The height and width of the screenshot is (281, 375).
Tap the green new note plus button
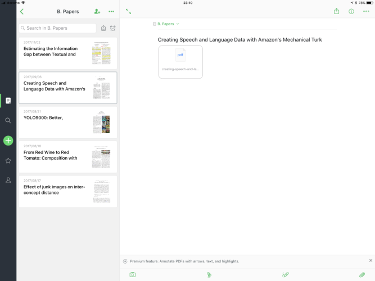click(x=8, y=140)
